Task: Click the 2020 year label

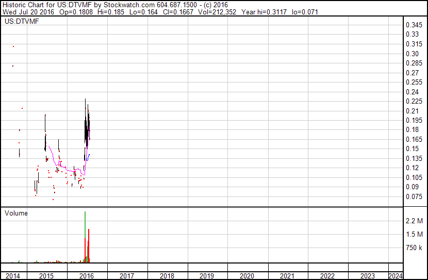Action: (247, 276)
